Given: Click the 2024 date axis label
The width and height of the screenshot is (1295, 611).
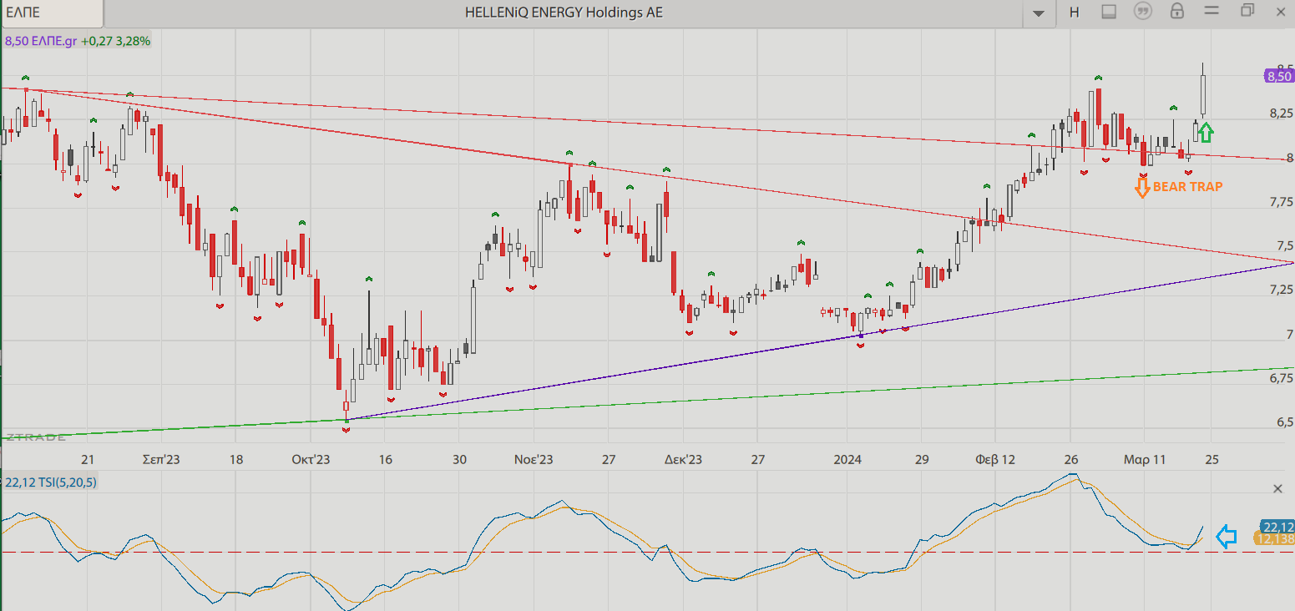Looking at the screenshot, I should 847,460.
